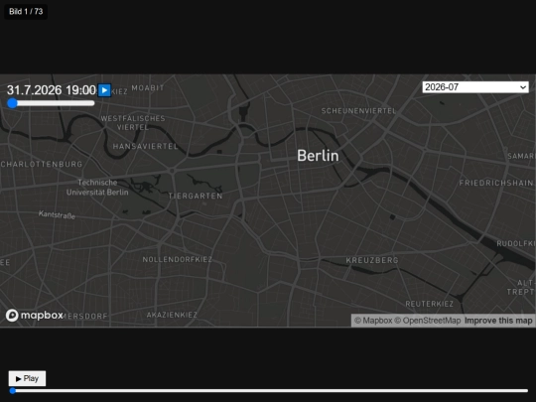The image size is (536, 402).
Task: Click the 31.7.2026 19:00 timestamp
Action: click(52, 90)
